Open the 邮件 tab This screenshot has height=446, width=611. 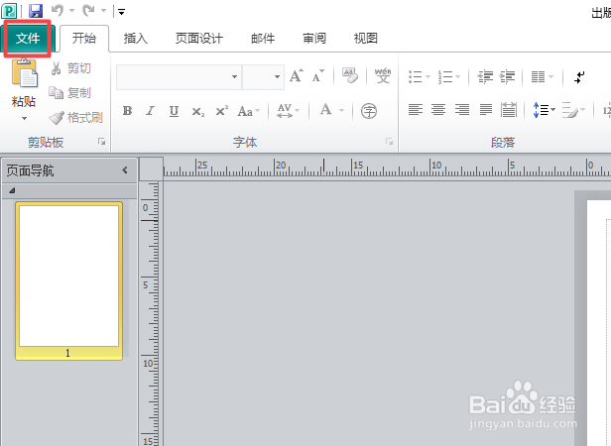coord(263,39)
